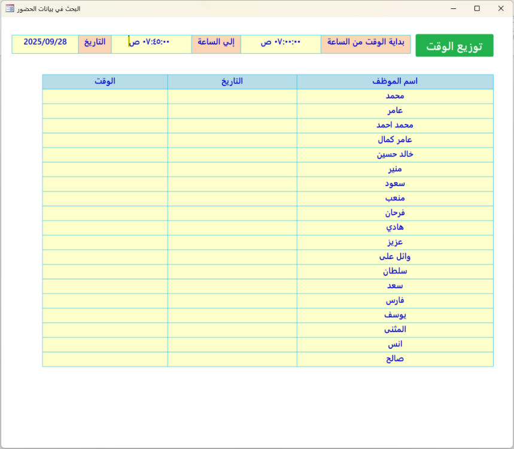The width and height of the screenshot is (514, 449).
Task: Click the date field showing 2025/09/28
Action: (45, 44)
